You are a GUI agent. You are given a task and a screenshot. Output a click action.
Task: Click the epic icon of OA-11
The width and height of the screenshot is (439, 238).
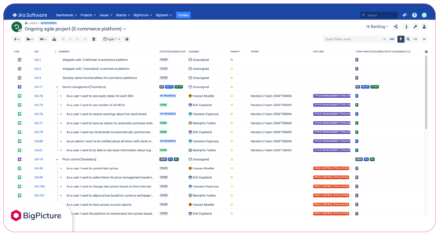coord(19,87)
